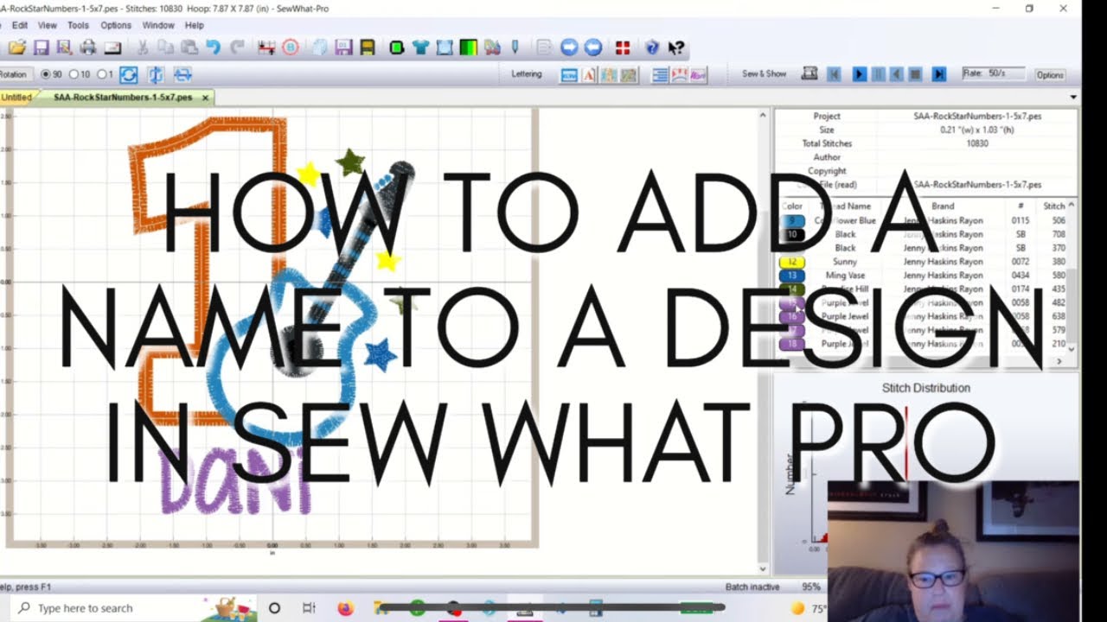Select thread color swatch 9 Cornflower Blue

coord(792,221)
